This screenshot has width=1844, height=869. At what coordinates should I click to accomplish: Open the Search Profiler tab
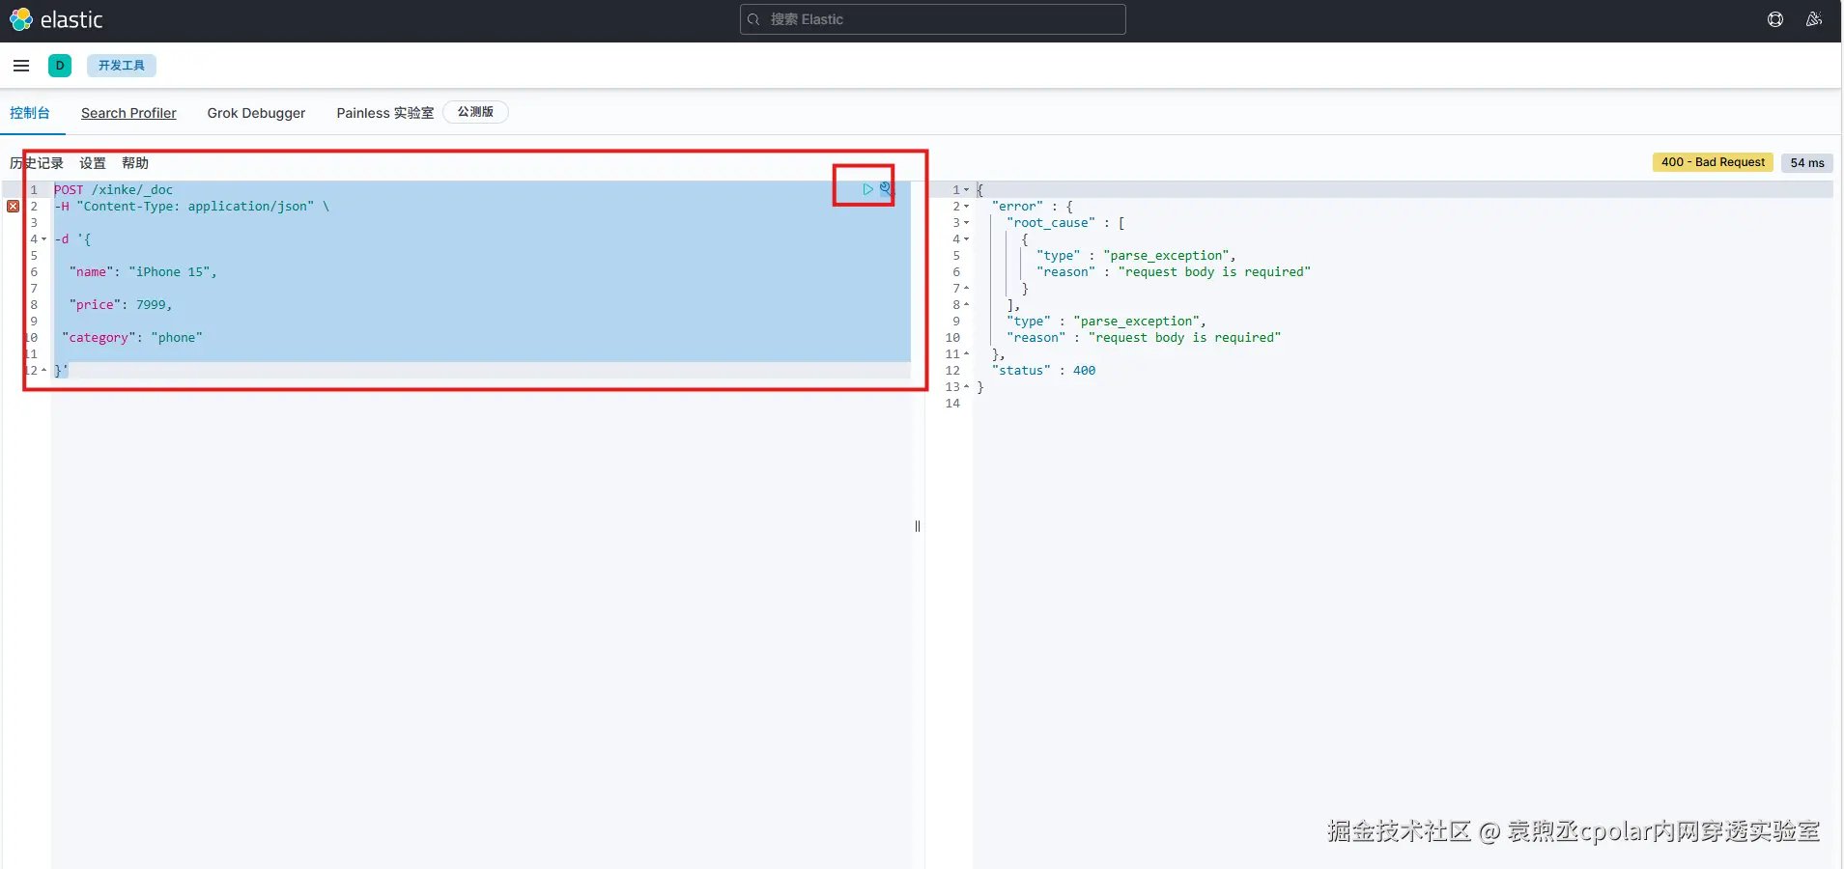(x=128, y=113)
